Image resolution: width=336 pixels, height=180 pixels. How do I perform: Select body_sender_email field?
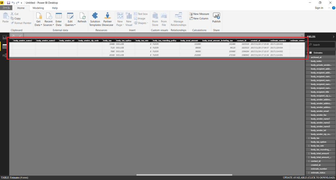pyautogui.click(x=320, y=111)
